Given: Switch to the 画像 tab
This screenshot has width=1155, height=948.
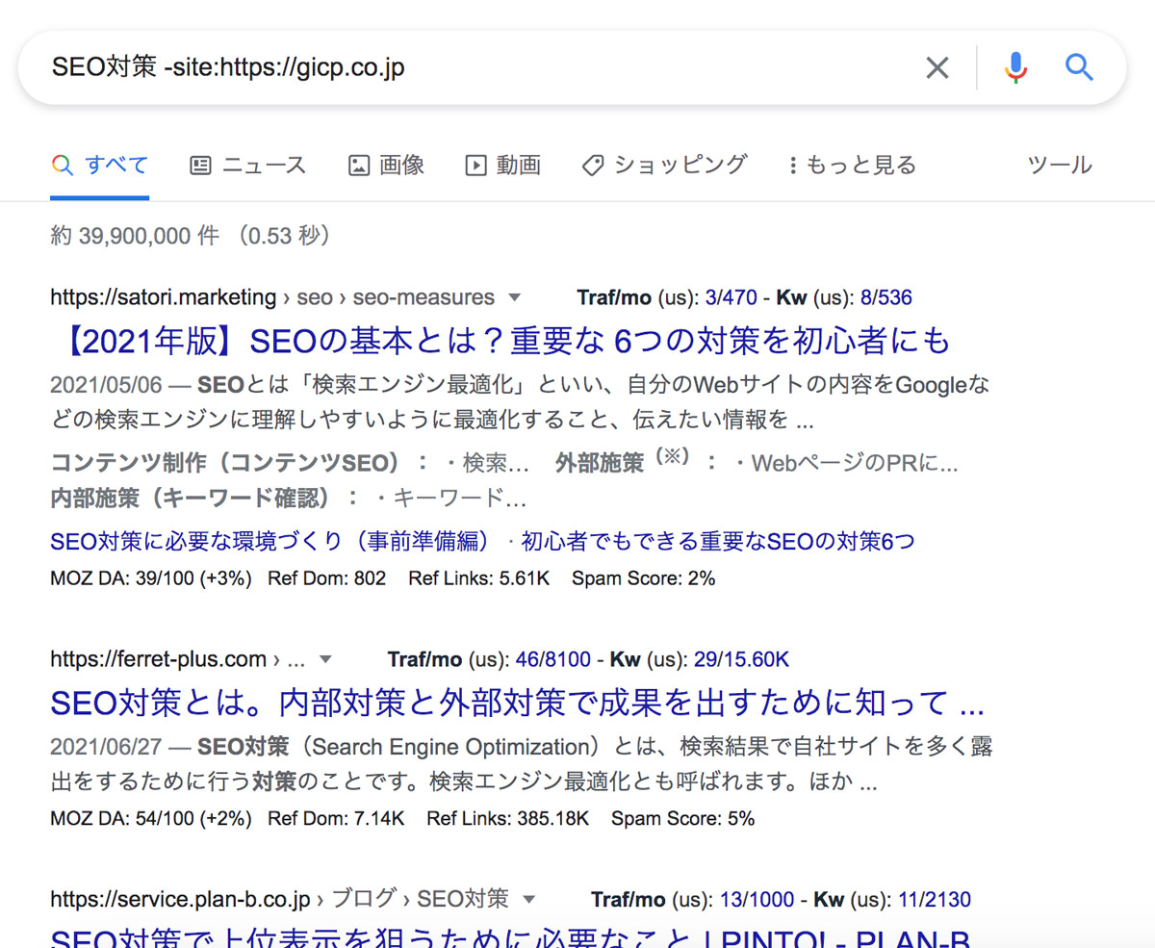Looking at the screenshot, I should 386,166.
